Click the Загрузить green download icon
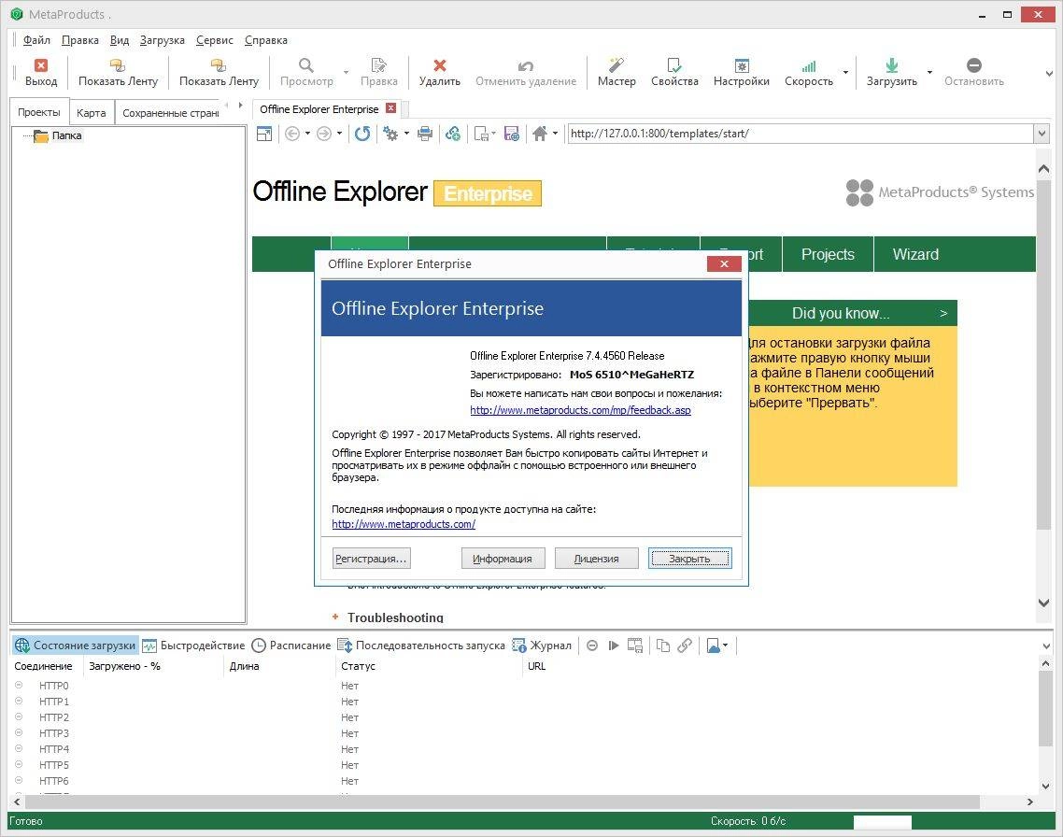1063x837 pixels. [891, 65]
